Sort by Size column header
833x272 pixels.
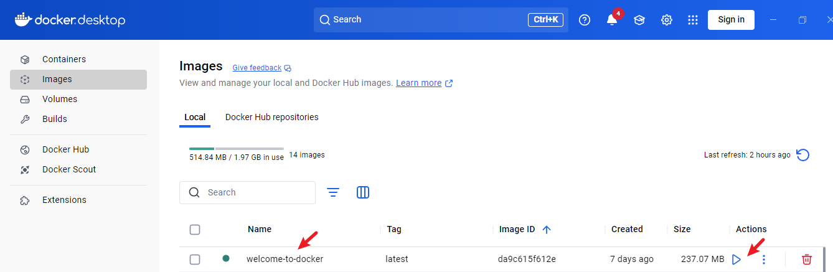[x=682, y=229]
